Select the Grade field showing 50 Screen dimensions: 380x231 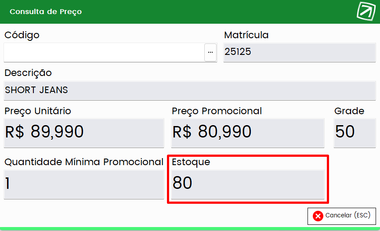pos(355,133)
